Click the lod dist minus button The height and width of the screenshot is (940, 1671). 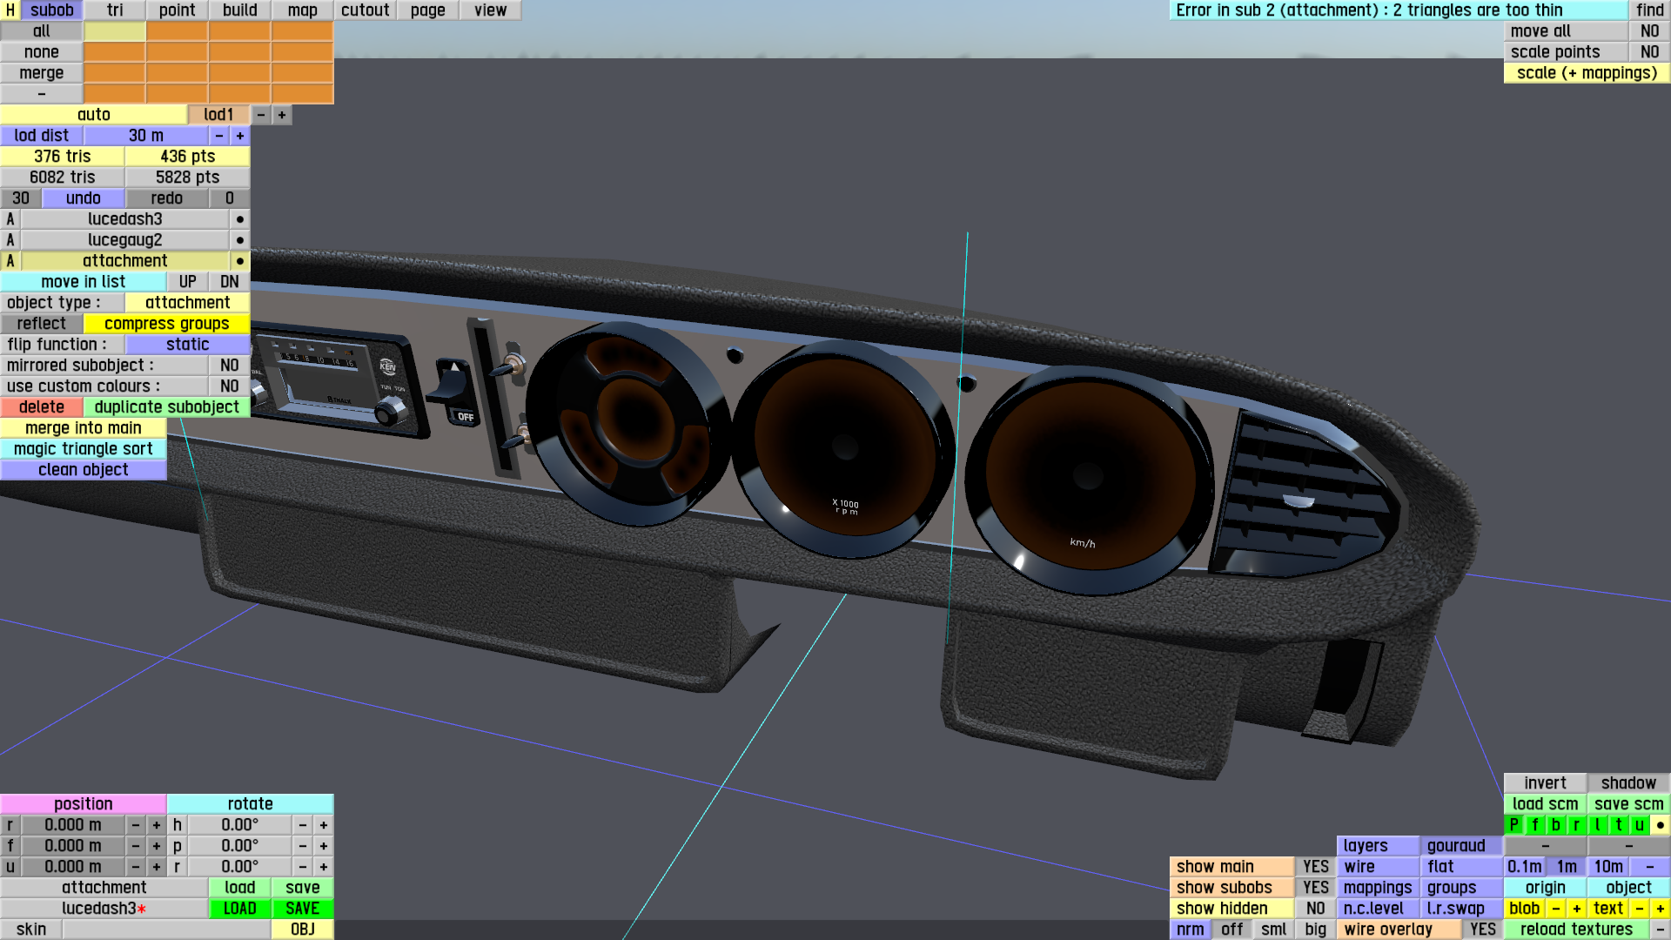[x=219, y=136]
